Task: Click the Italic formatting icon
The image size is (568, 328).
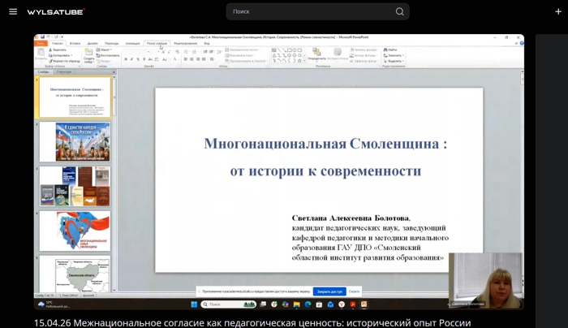Action: [x=131, y=59]
